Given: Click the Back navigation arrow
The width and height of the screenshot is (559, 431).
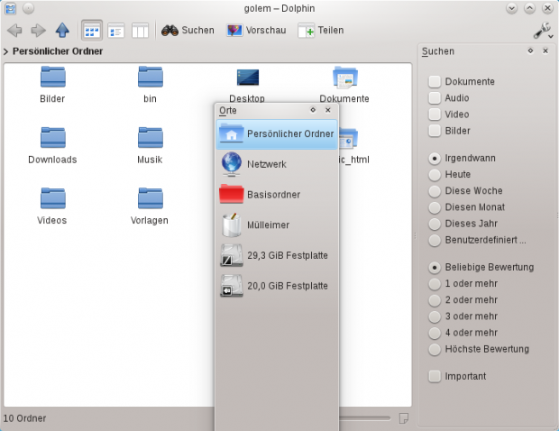Looking at the screenshot, I should coord(14,31).
